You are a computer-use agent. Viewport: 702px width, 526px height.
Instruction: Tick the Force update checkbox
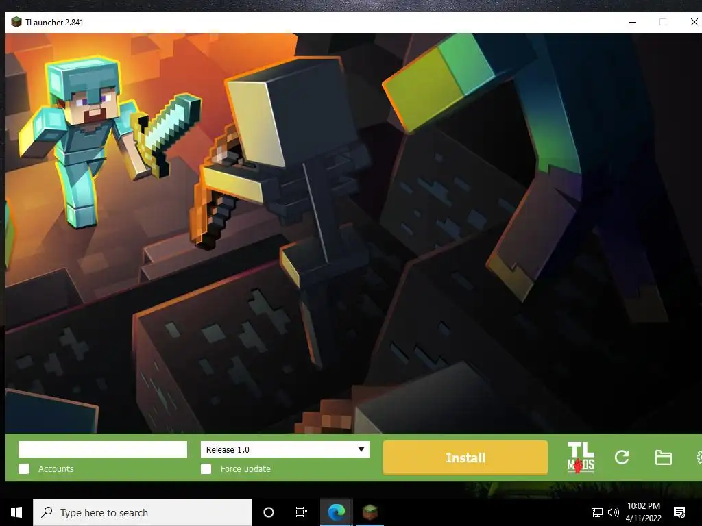(x=206, y=468)
